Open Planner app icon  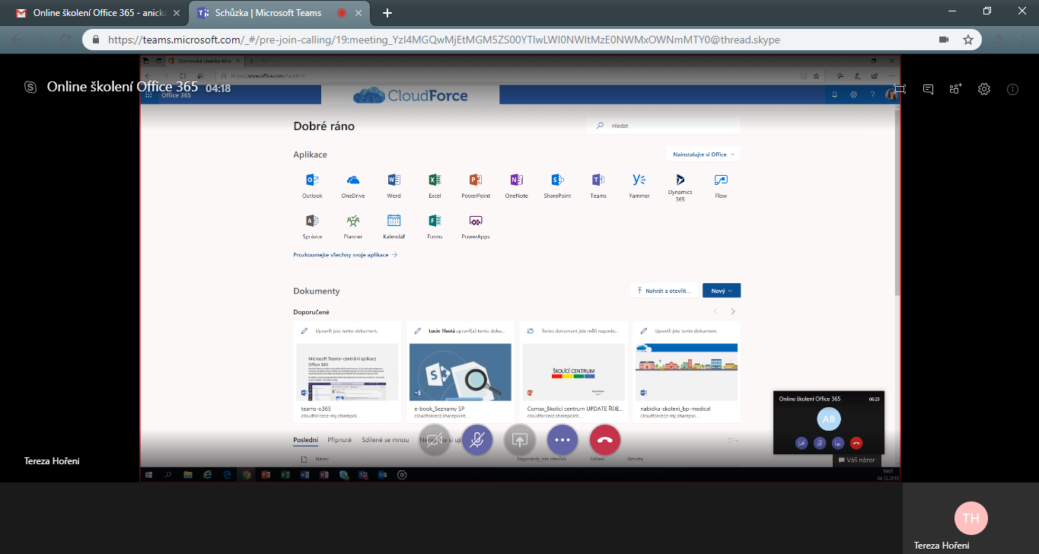pyautogui.click(x=353, y=227)
